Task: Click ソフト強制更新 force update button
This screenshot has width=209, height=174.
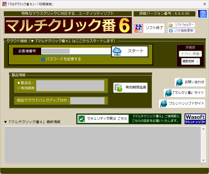Action: click(x=181, y=31)
